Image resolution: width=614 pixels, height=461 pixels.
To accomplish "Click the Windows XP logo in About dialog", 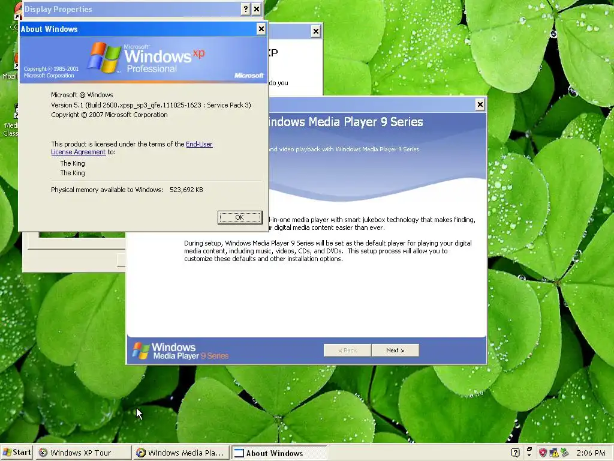I will [146, 58].
